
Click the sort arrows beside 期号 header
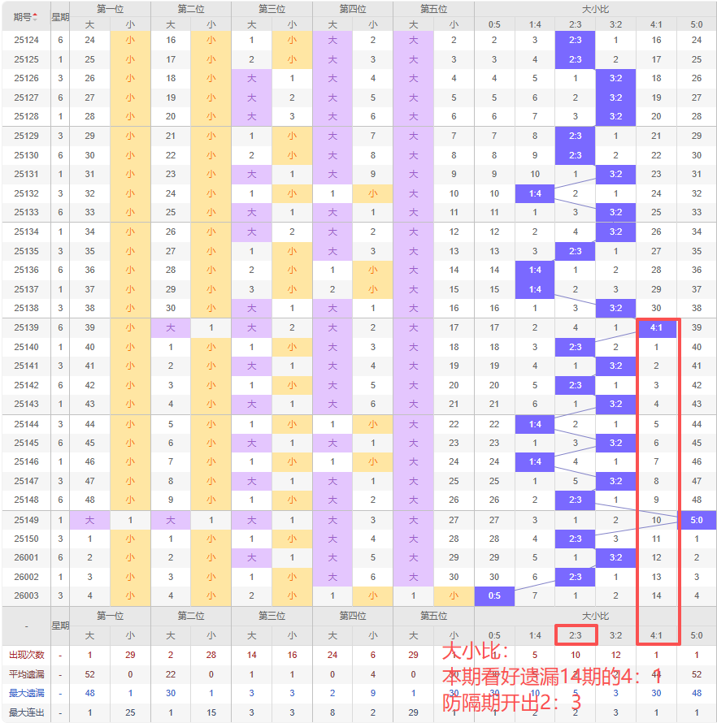pyautogui.click(x=35, y=16)
